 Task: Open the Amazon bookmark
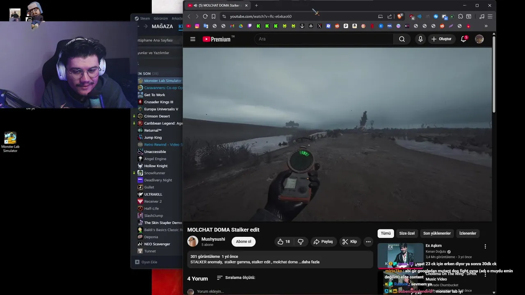[x=355, y=26]
